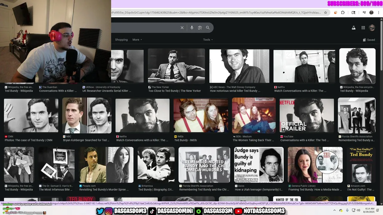Expand the More search filters dropdown

pos(137,40)
